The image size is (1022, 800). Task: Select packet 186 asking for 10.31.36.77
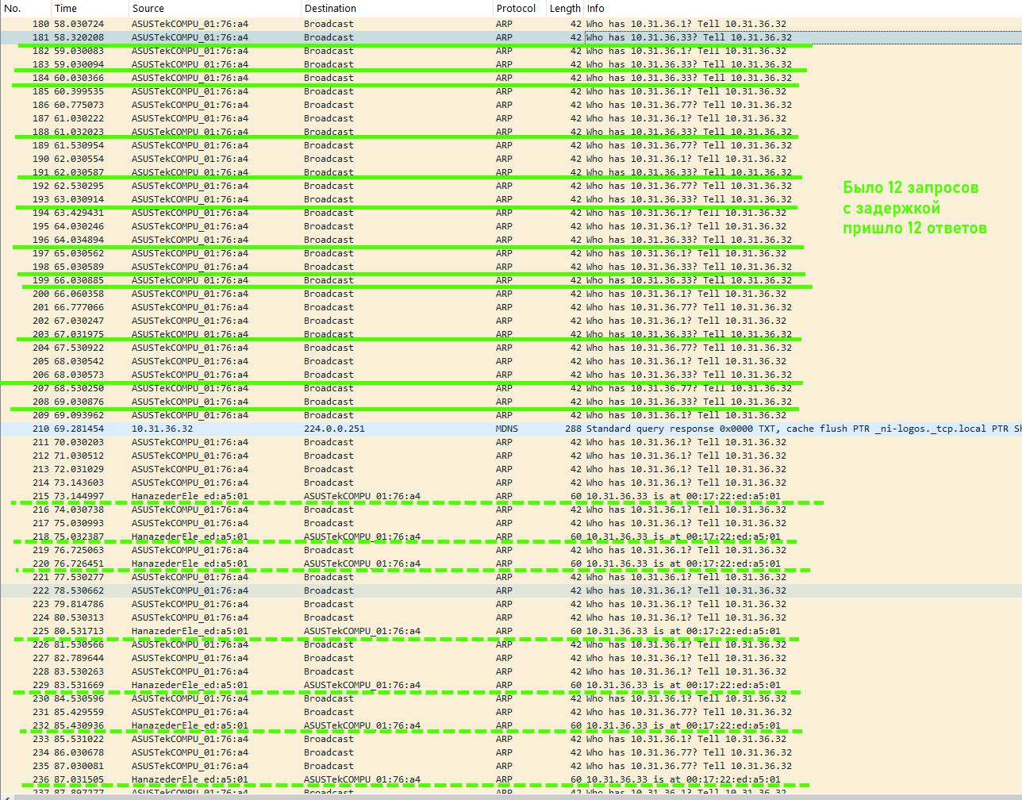[317, 105]
